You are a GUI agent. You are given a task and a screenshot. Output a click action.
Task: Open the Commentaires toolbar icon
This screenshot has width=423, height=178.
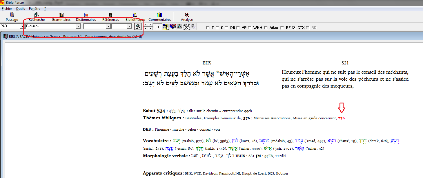(160, 17)
